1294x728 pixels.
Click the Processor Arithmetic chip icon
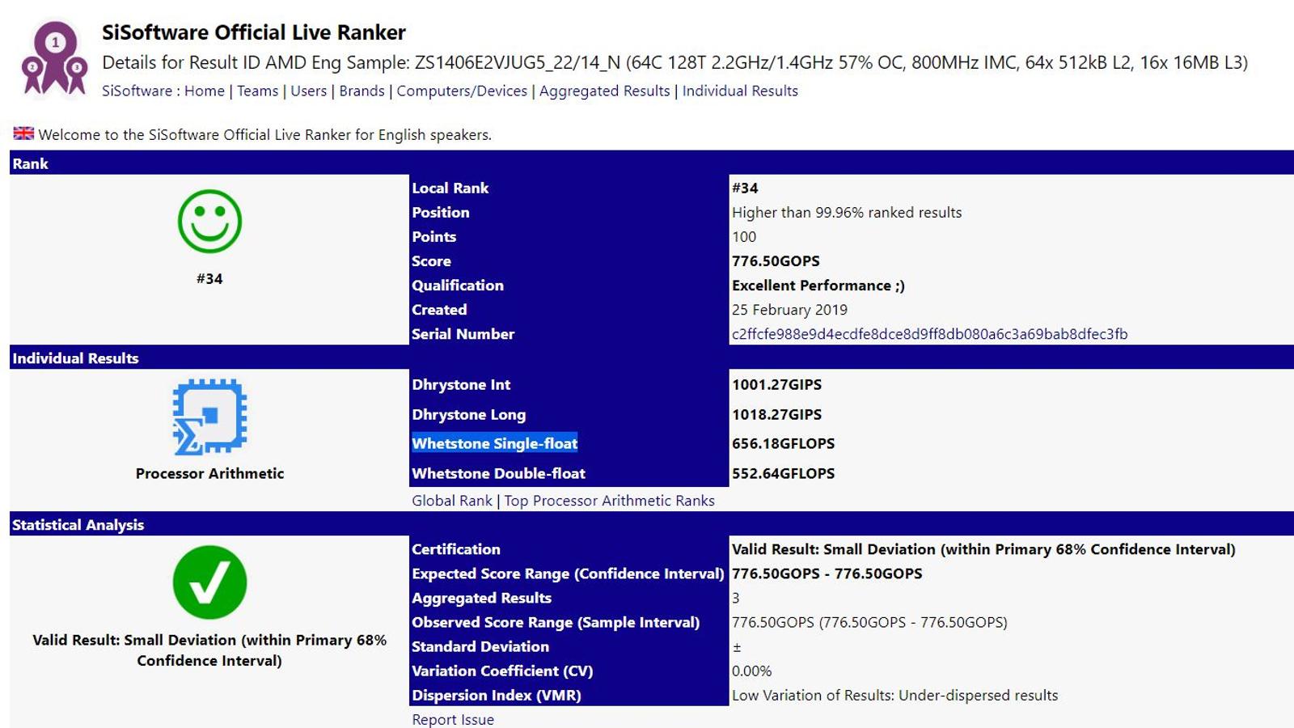(x=209, y=417)
